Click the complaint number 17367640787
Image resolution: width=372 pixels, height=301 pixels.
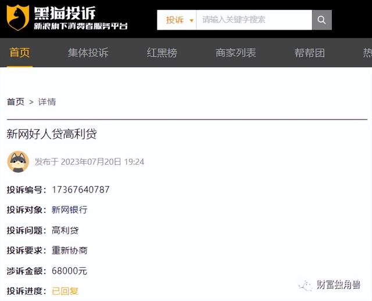pyautogui.click(x=81, y=190)
